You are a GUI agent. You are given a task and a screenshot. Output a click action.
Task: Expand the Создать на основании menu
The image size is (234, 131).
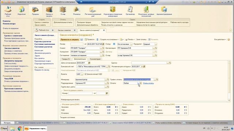(x=109, y=40)
